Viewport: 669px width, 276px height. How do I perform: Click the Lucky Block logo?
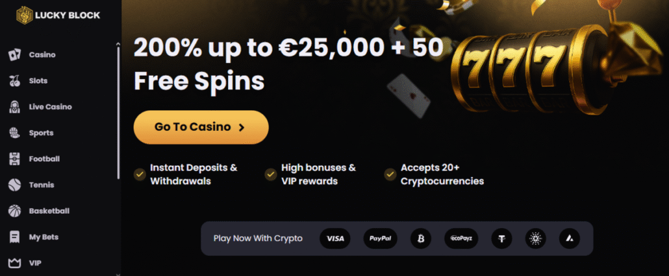pyautogui.click(x=58, y=15)
